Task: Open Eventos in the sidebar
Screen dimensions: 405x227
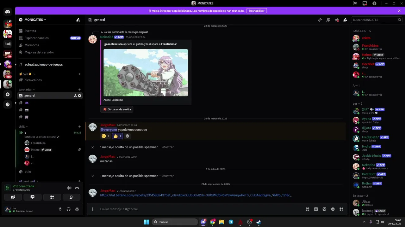Action: pos(50,31)
